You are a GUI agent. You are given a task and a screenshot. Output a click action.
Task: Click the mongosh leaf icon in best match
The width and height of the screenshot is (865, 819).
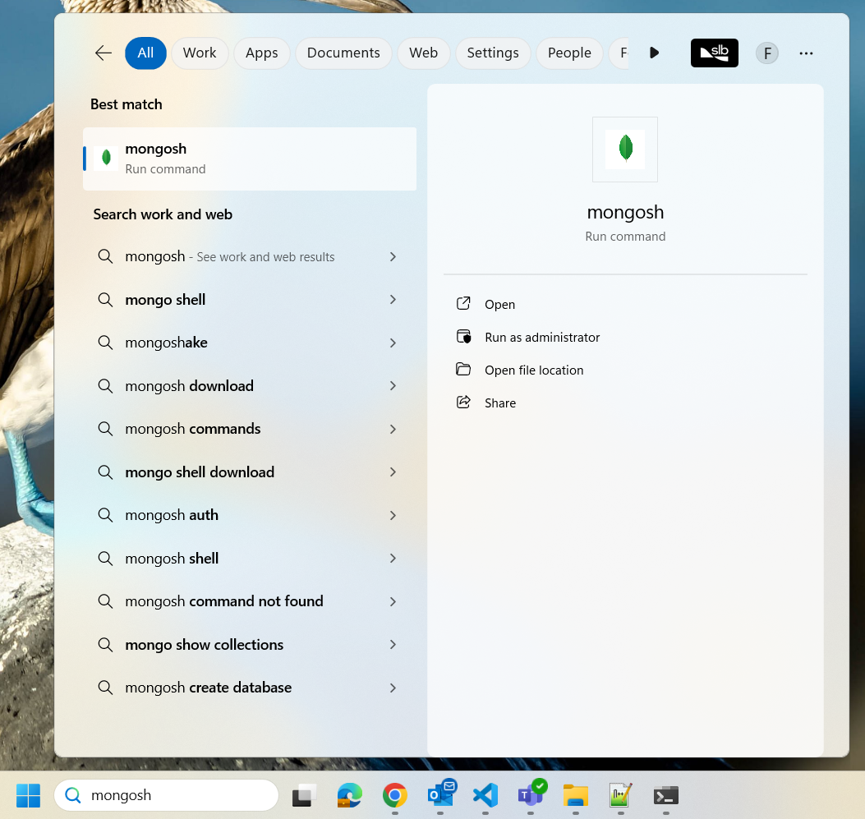click(x=107, y=158)
